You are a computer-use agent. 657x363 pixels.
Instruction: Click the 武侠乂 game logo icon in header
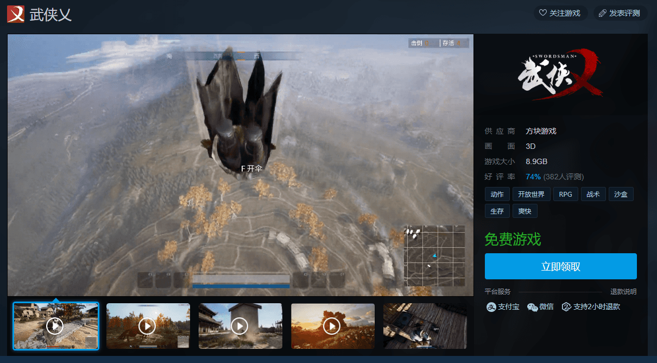[16, 14]
